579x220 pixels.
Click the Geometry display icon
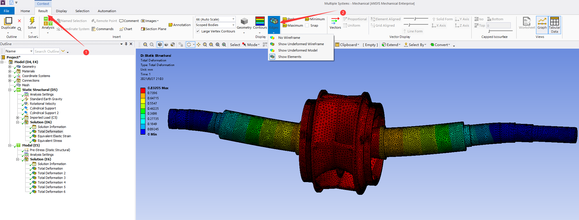tap(244, 21)
